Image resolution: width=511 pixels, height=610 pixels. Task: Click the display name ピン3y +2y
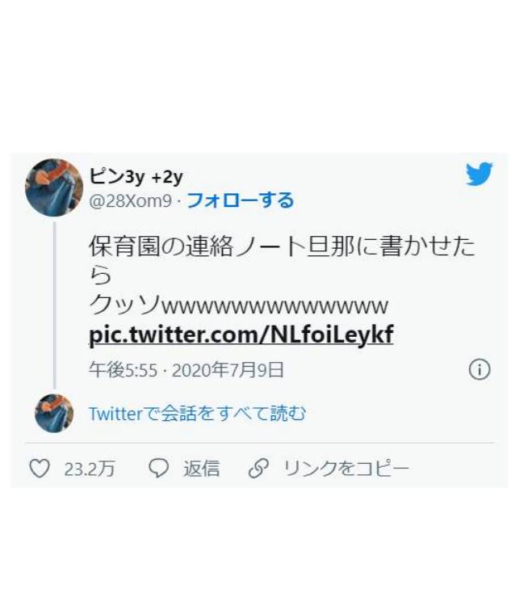(136, 177)
